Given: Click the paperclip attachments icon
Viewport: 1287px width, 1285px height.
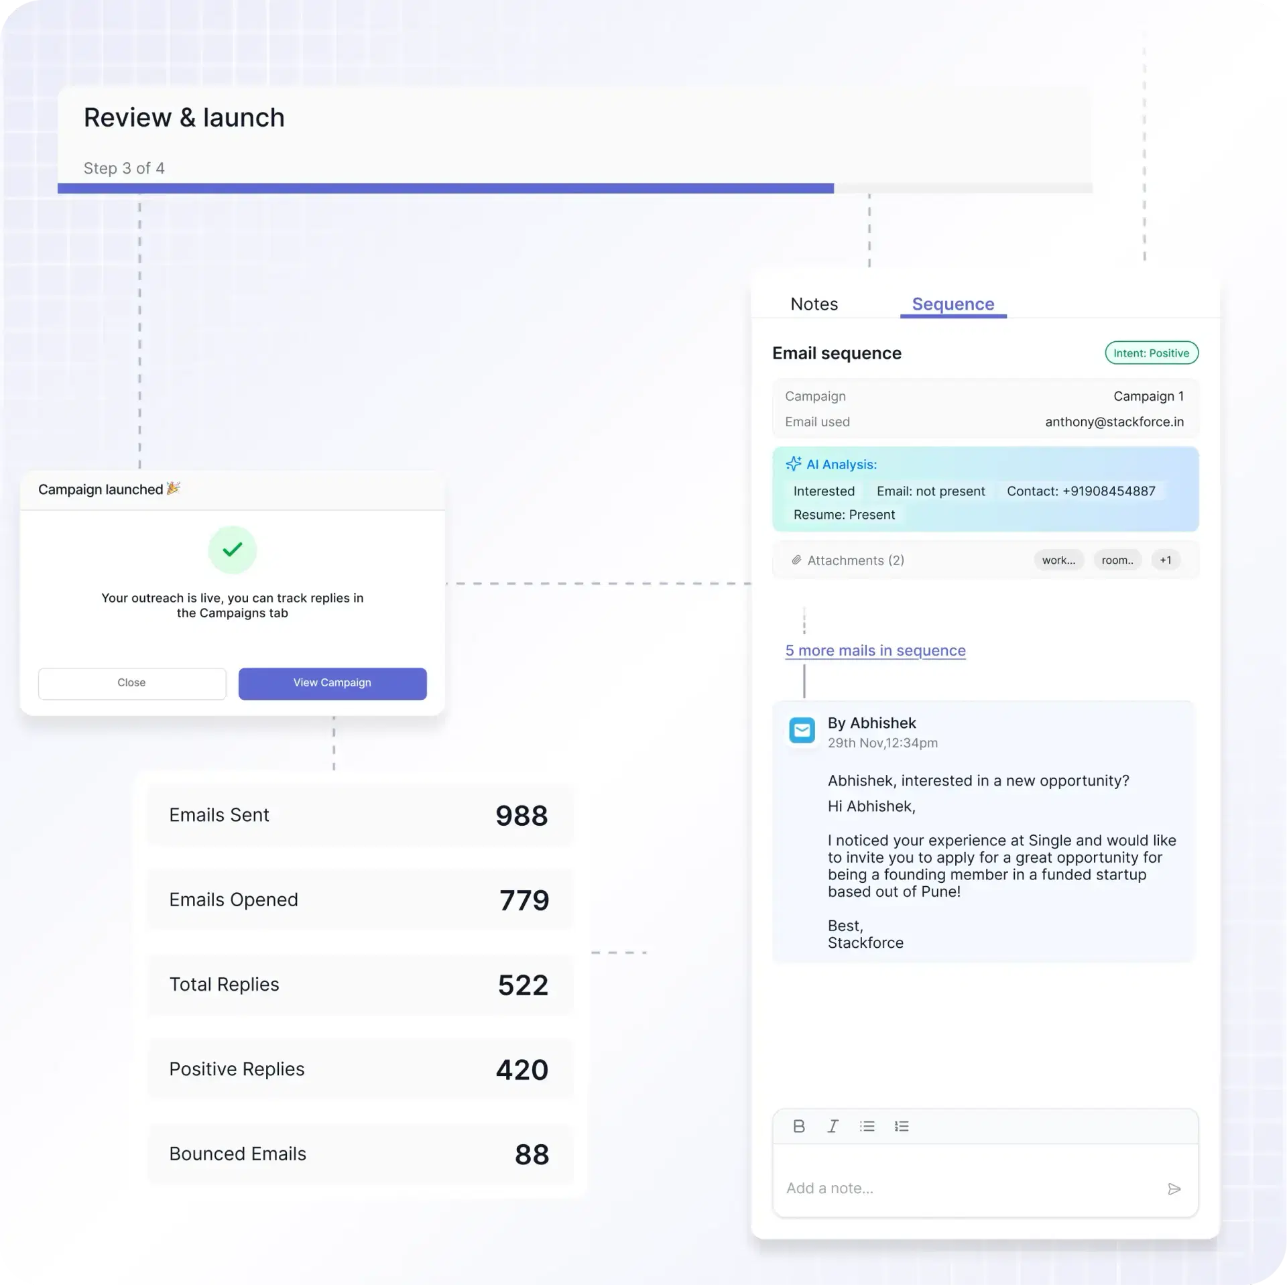Looking at the screenshot, I should pyautogui.click(x=796, y=560).
